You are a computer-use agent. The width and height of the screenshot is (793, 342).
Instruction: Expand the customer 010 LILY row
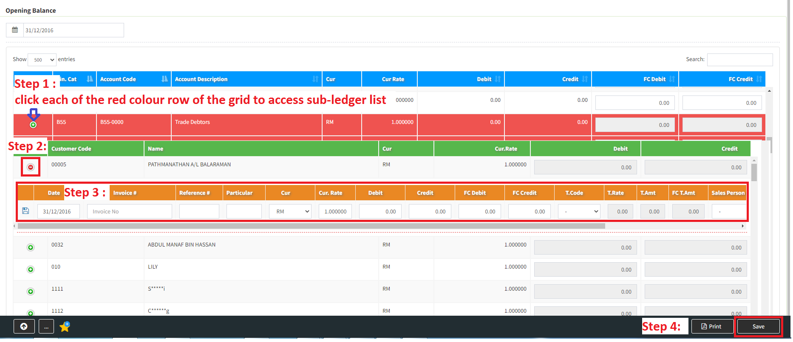(x=31, y=269)
